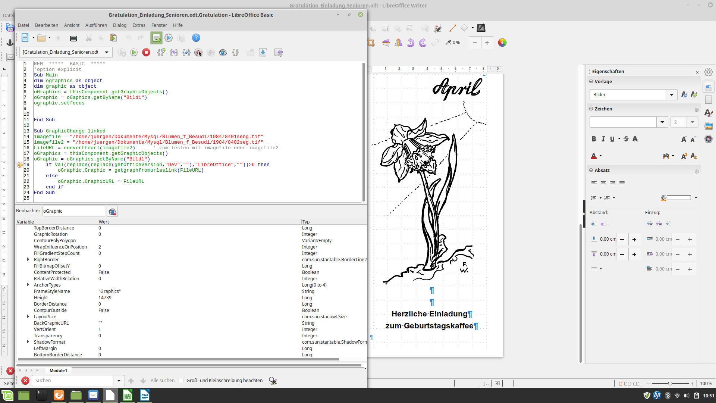Open the Ausführen menu
This screenshot has height=403, width=716.
[x=96, y=25]
